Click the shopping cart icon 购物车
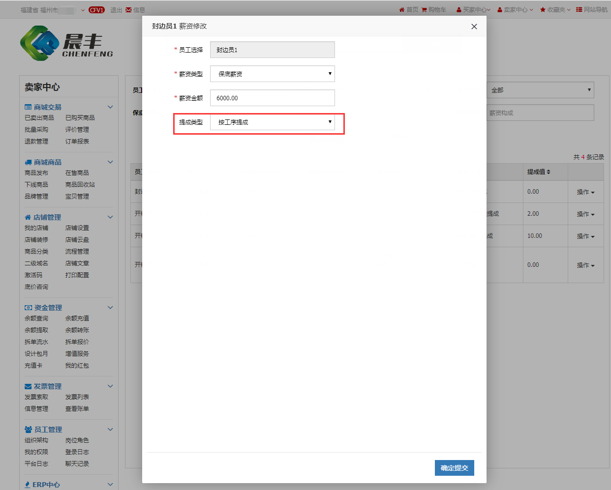611x490 pixels. click(424, 10)
